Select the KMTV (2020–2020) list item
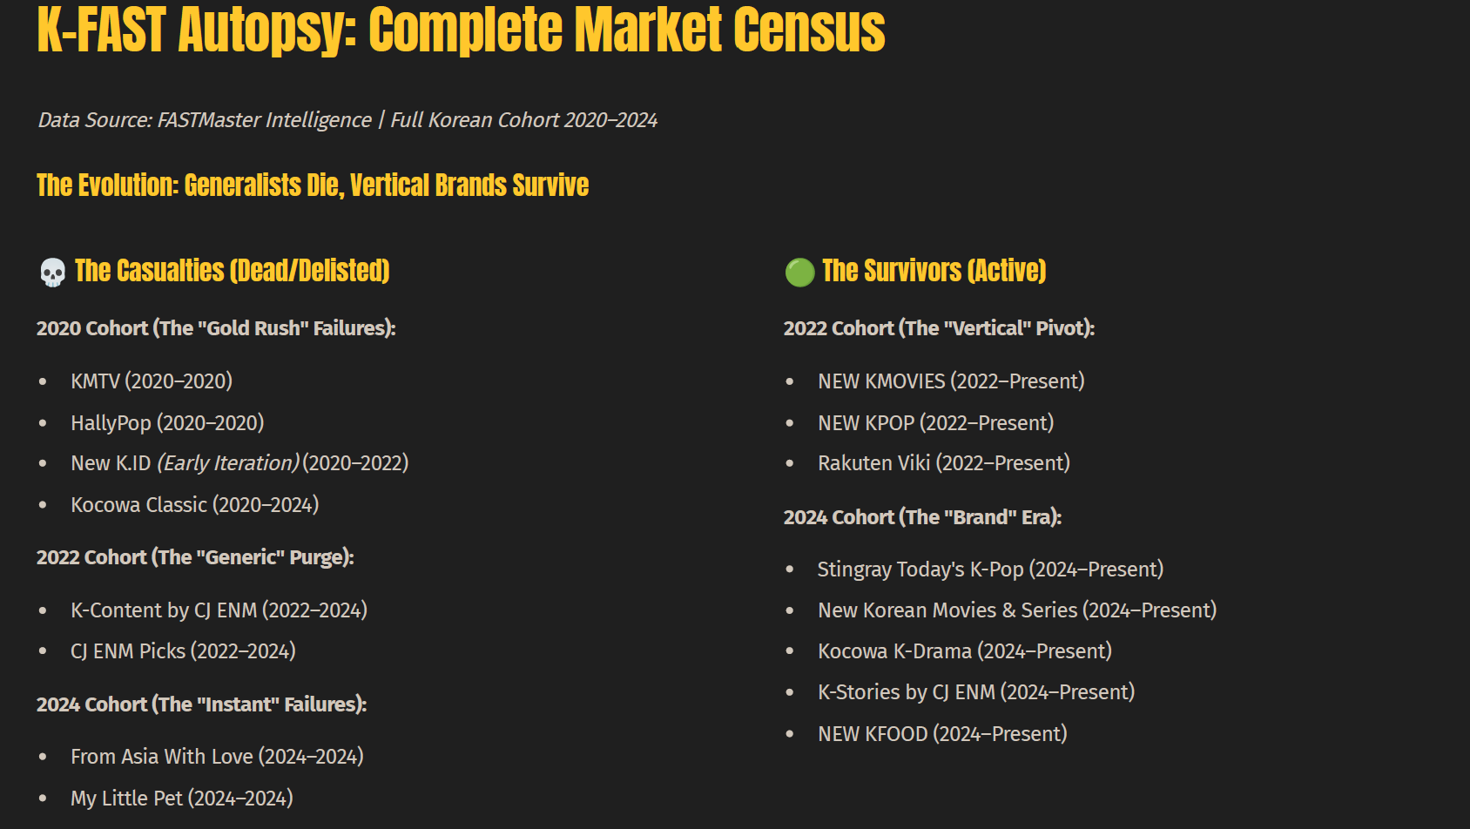The width and height of the screenshot is (1470, 829). point(152,381)
